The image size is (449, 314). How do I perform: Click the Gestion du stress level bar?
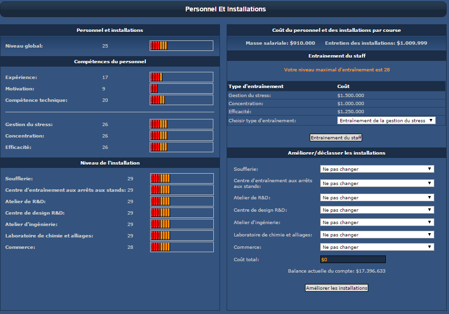pyautogui.click(x=181, y=124)
